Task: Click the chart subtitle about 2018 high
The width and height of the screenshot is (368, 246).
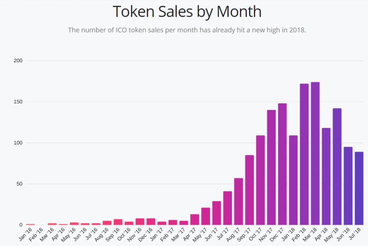Action: (x=187, y=30)
